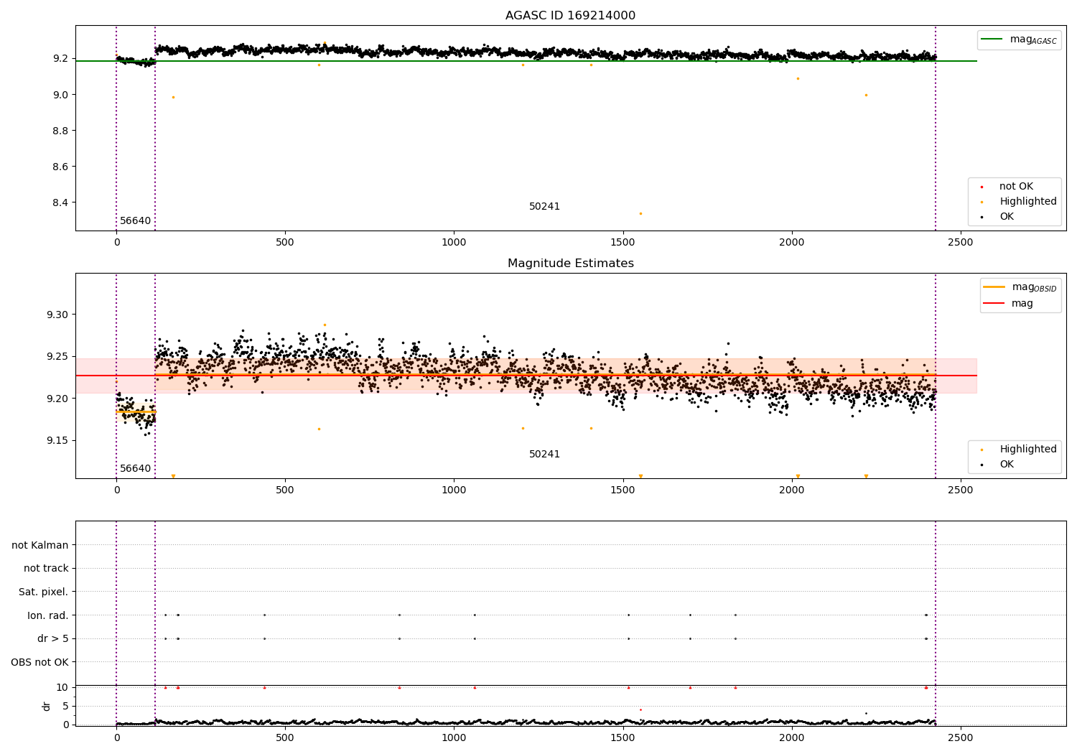
Task: Click the 'OBS not OK' row label
Action: (x=40, y=662)
